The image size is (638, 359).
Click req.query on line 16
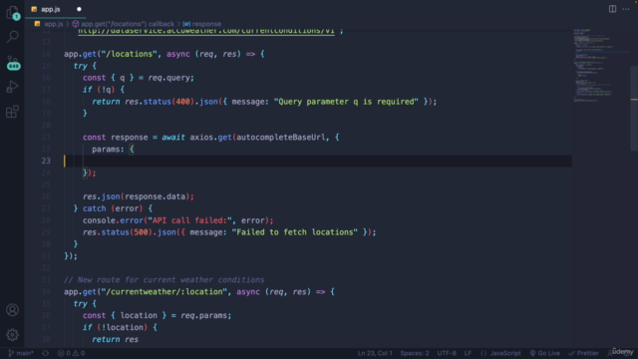coord(170,78)
